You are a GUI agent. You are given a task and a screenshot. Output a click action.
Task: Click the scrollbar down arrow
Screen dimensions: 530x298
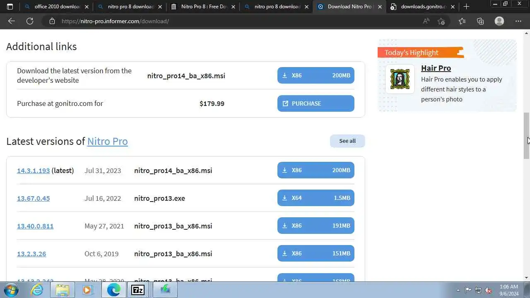[526, 278]
